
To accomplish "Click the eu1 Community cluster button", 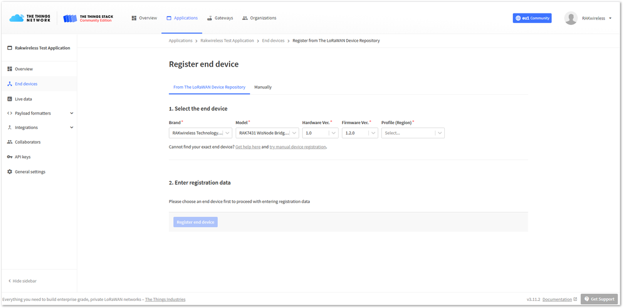I will (532, 18).
